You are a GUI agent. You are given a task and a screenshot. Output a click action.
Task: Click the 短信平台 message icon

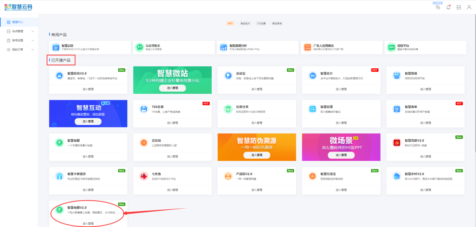[391, 47]
